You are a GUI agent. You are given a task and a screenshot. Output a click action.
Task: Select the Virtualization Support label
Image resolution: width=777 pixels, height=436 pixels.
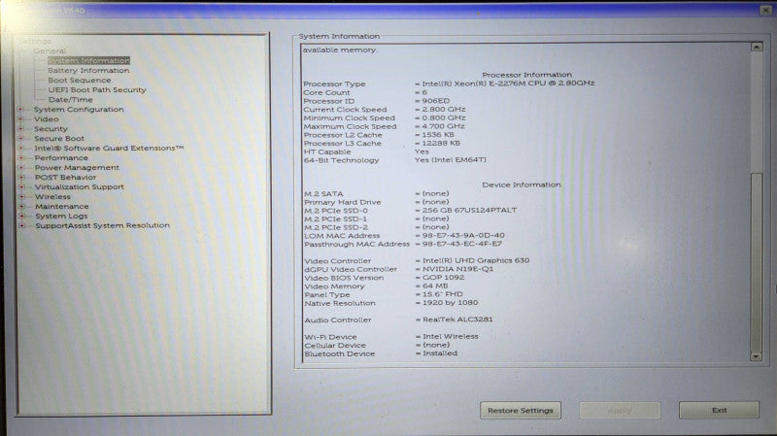(x=80, y=186)
